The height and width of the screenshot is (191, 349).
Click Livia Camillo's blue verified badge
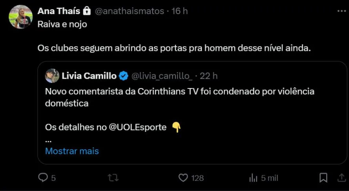coord(124,76)
